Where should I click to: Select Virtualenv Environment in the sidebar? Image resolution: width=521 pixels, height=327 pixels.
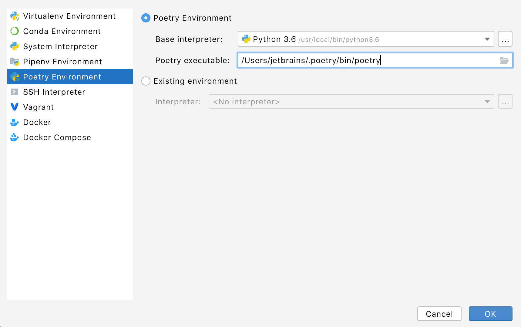click(69, 16)
